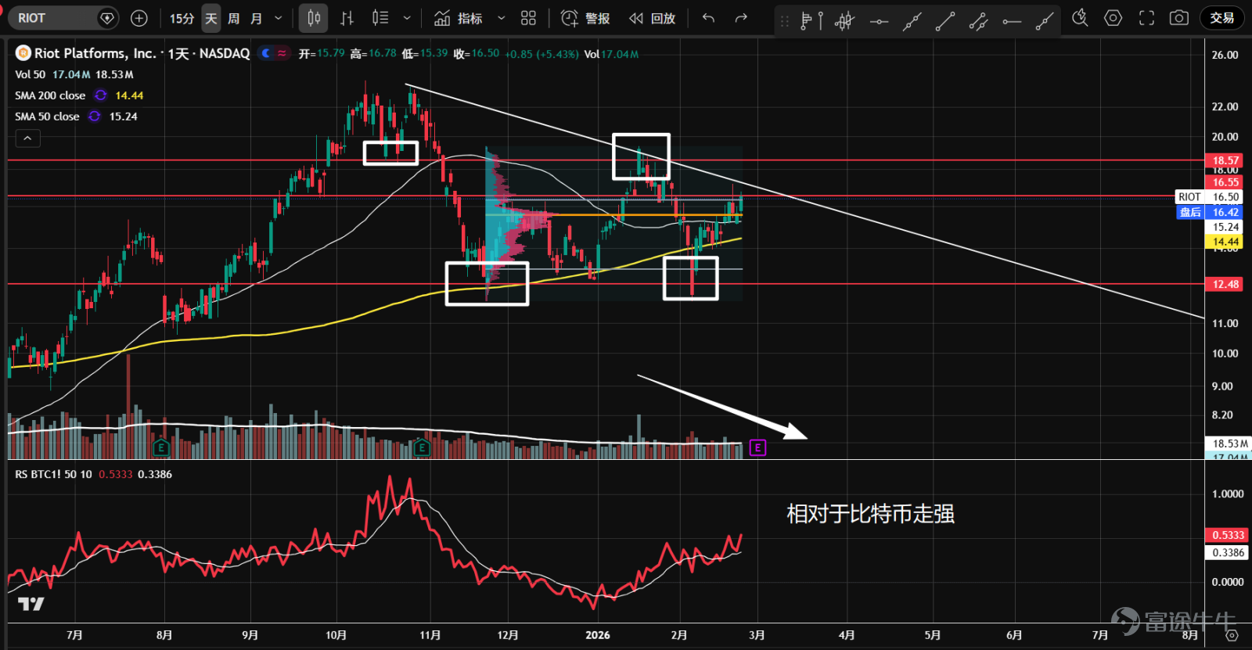Image resolution: width=1252 pixels, height=650 pixels.
Task: Click the SMA 50 close indicator label
Action: (x=47, y=117)
